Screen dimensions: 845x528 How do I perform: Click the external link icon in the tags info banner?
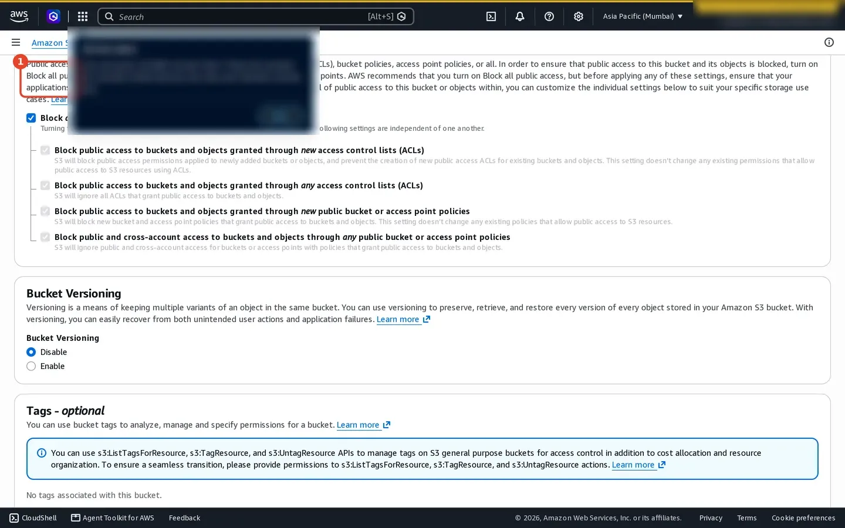point(662,465)
